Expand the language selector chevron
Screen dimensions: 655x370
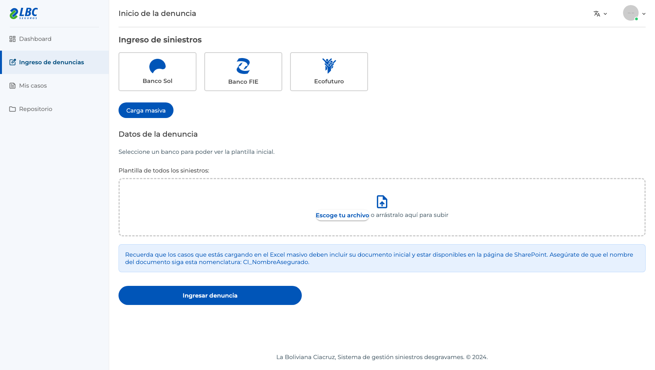pyautogui.click(x=605, y=14)
